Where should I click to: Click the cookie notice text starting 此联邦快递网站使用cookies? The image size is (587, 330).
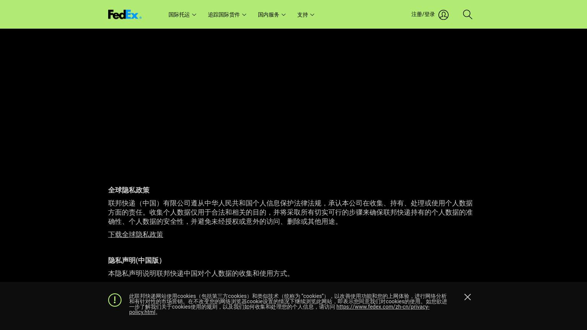click(x=288, y=304)
